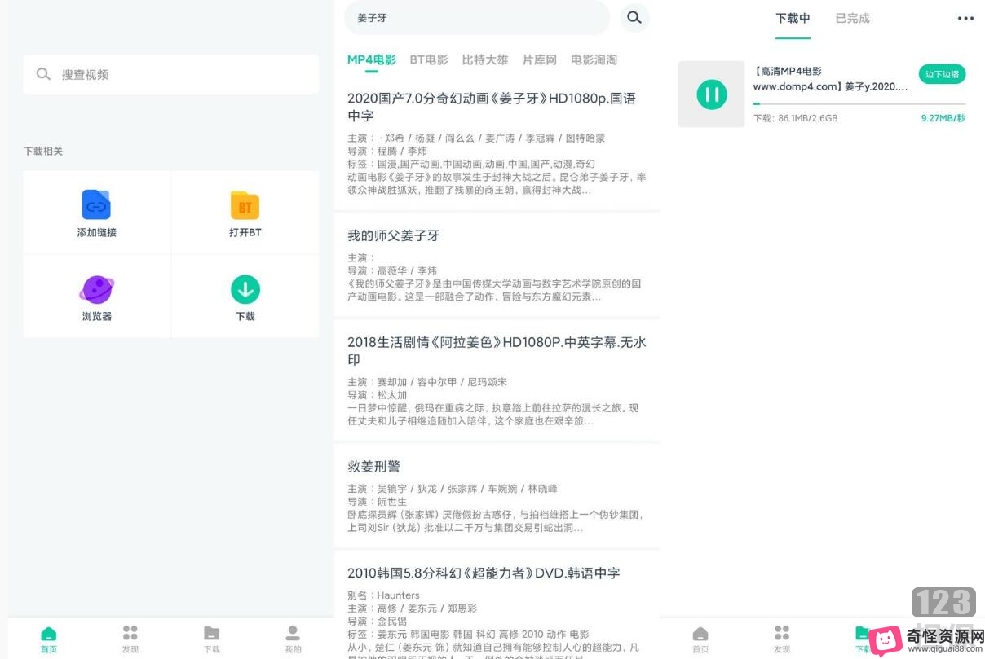The image size is (985, 659).
Task: Tap the green download thumbnail tile
Action: coord(711,94)
